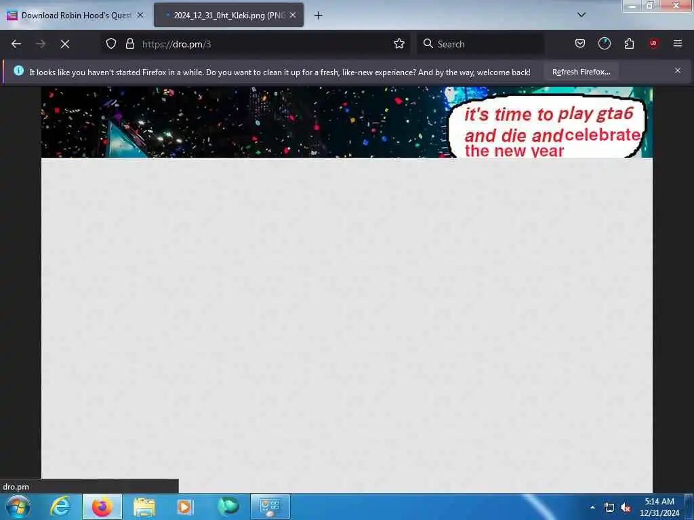Open Windows Explorer folder icon
This screenshot has height=520, width=694.
click(x=144, y=506)
